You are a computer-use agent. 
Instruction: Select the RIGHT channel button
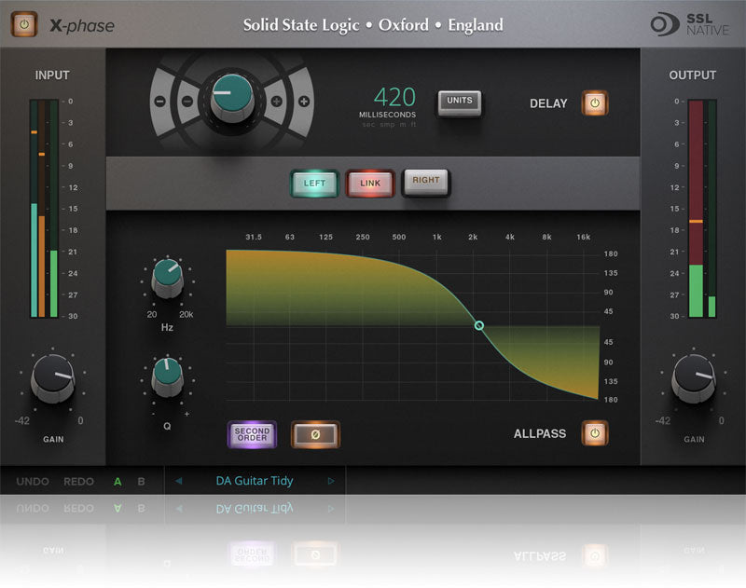pos(426,182)
